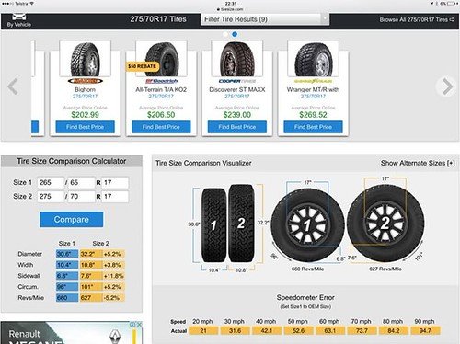The height and width of the screenshot is (344, 460).
Task: Select the first carousel page dot
Action: coord(225,34)
